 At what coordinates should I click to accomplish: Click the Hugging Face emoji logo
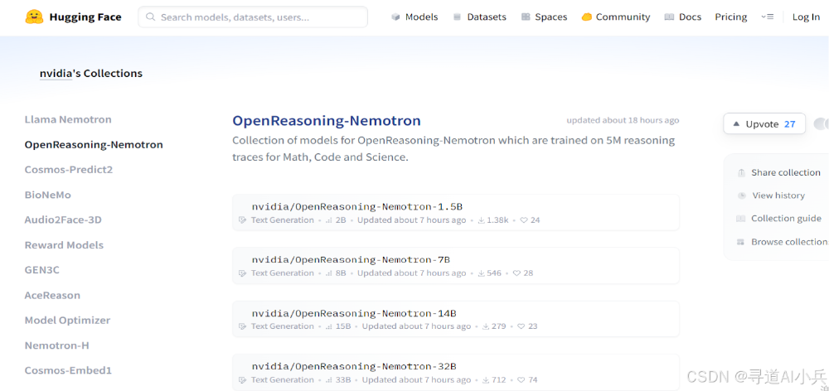34,17
